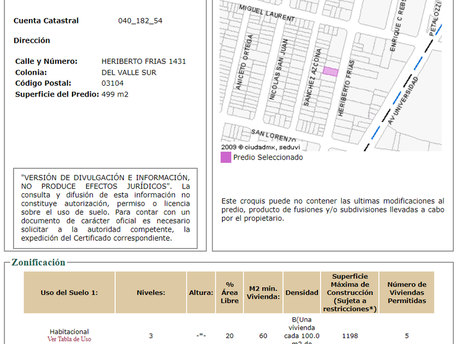Click the Calle y Número label
458x344 pixels.
point(46,61)
